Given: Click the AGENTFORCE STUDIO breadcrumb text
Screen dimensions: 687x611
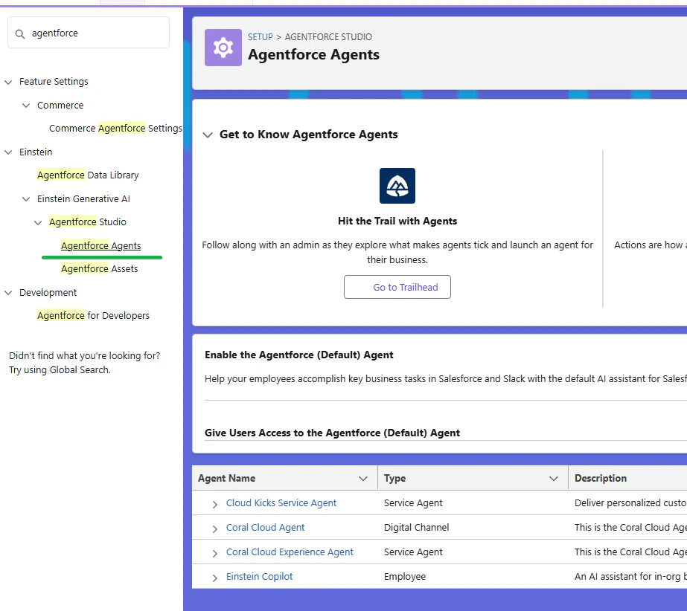Looking at the screenshot, I should [328, 36].
